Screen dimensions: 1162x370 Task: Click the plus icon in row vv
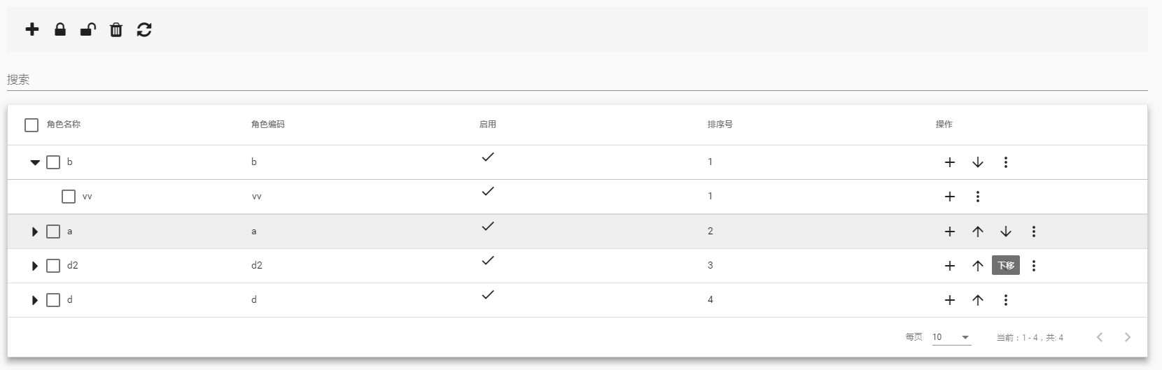pos(950,197)
